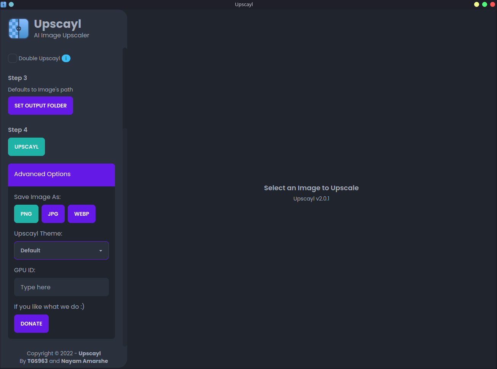This screenshot has width=497, height=369.
Task: Click the DONATE button
Action: [x=31, y=324]
